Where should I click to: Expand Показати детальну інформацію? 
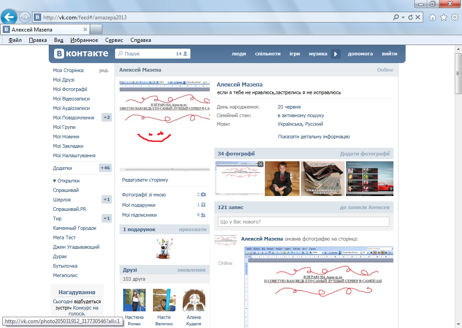[x=314, y=137]
